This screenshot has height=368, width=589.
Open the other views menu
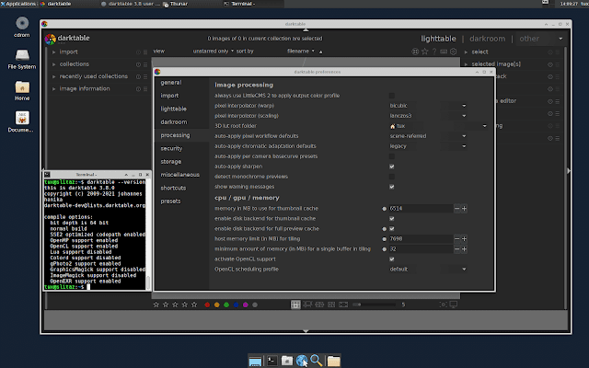pyautogui.click(x=541, y=39)
